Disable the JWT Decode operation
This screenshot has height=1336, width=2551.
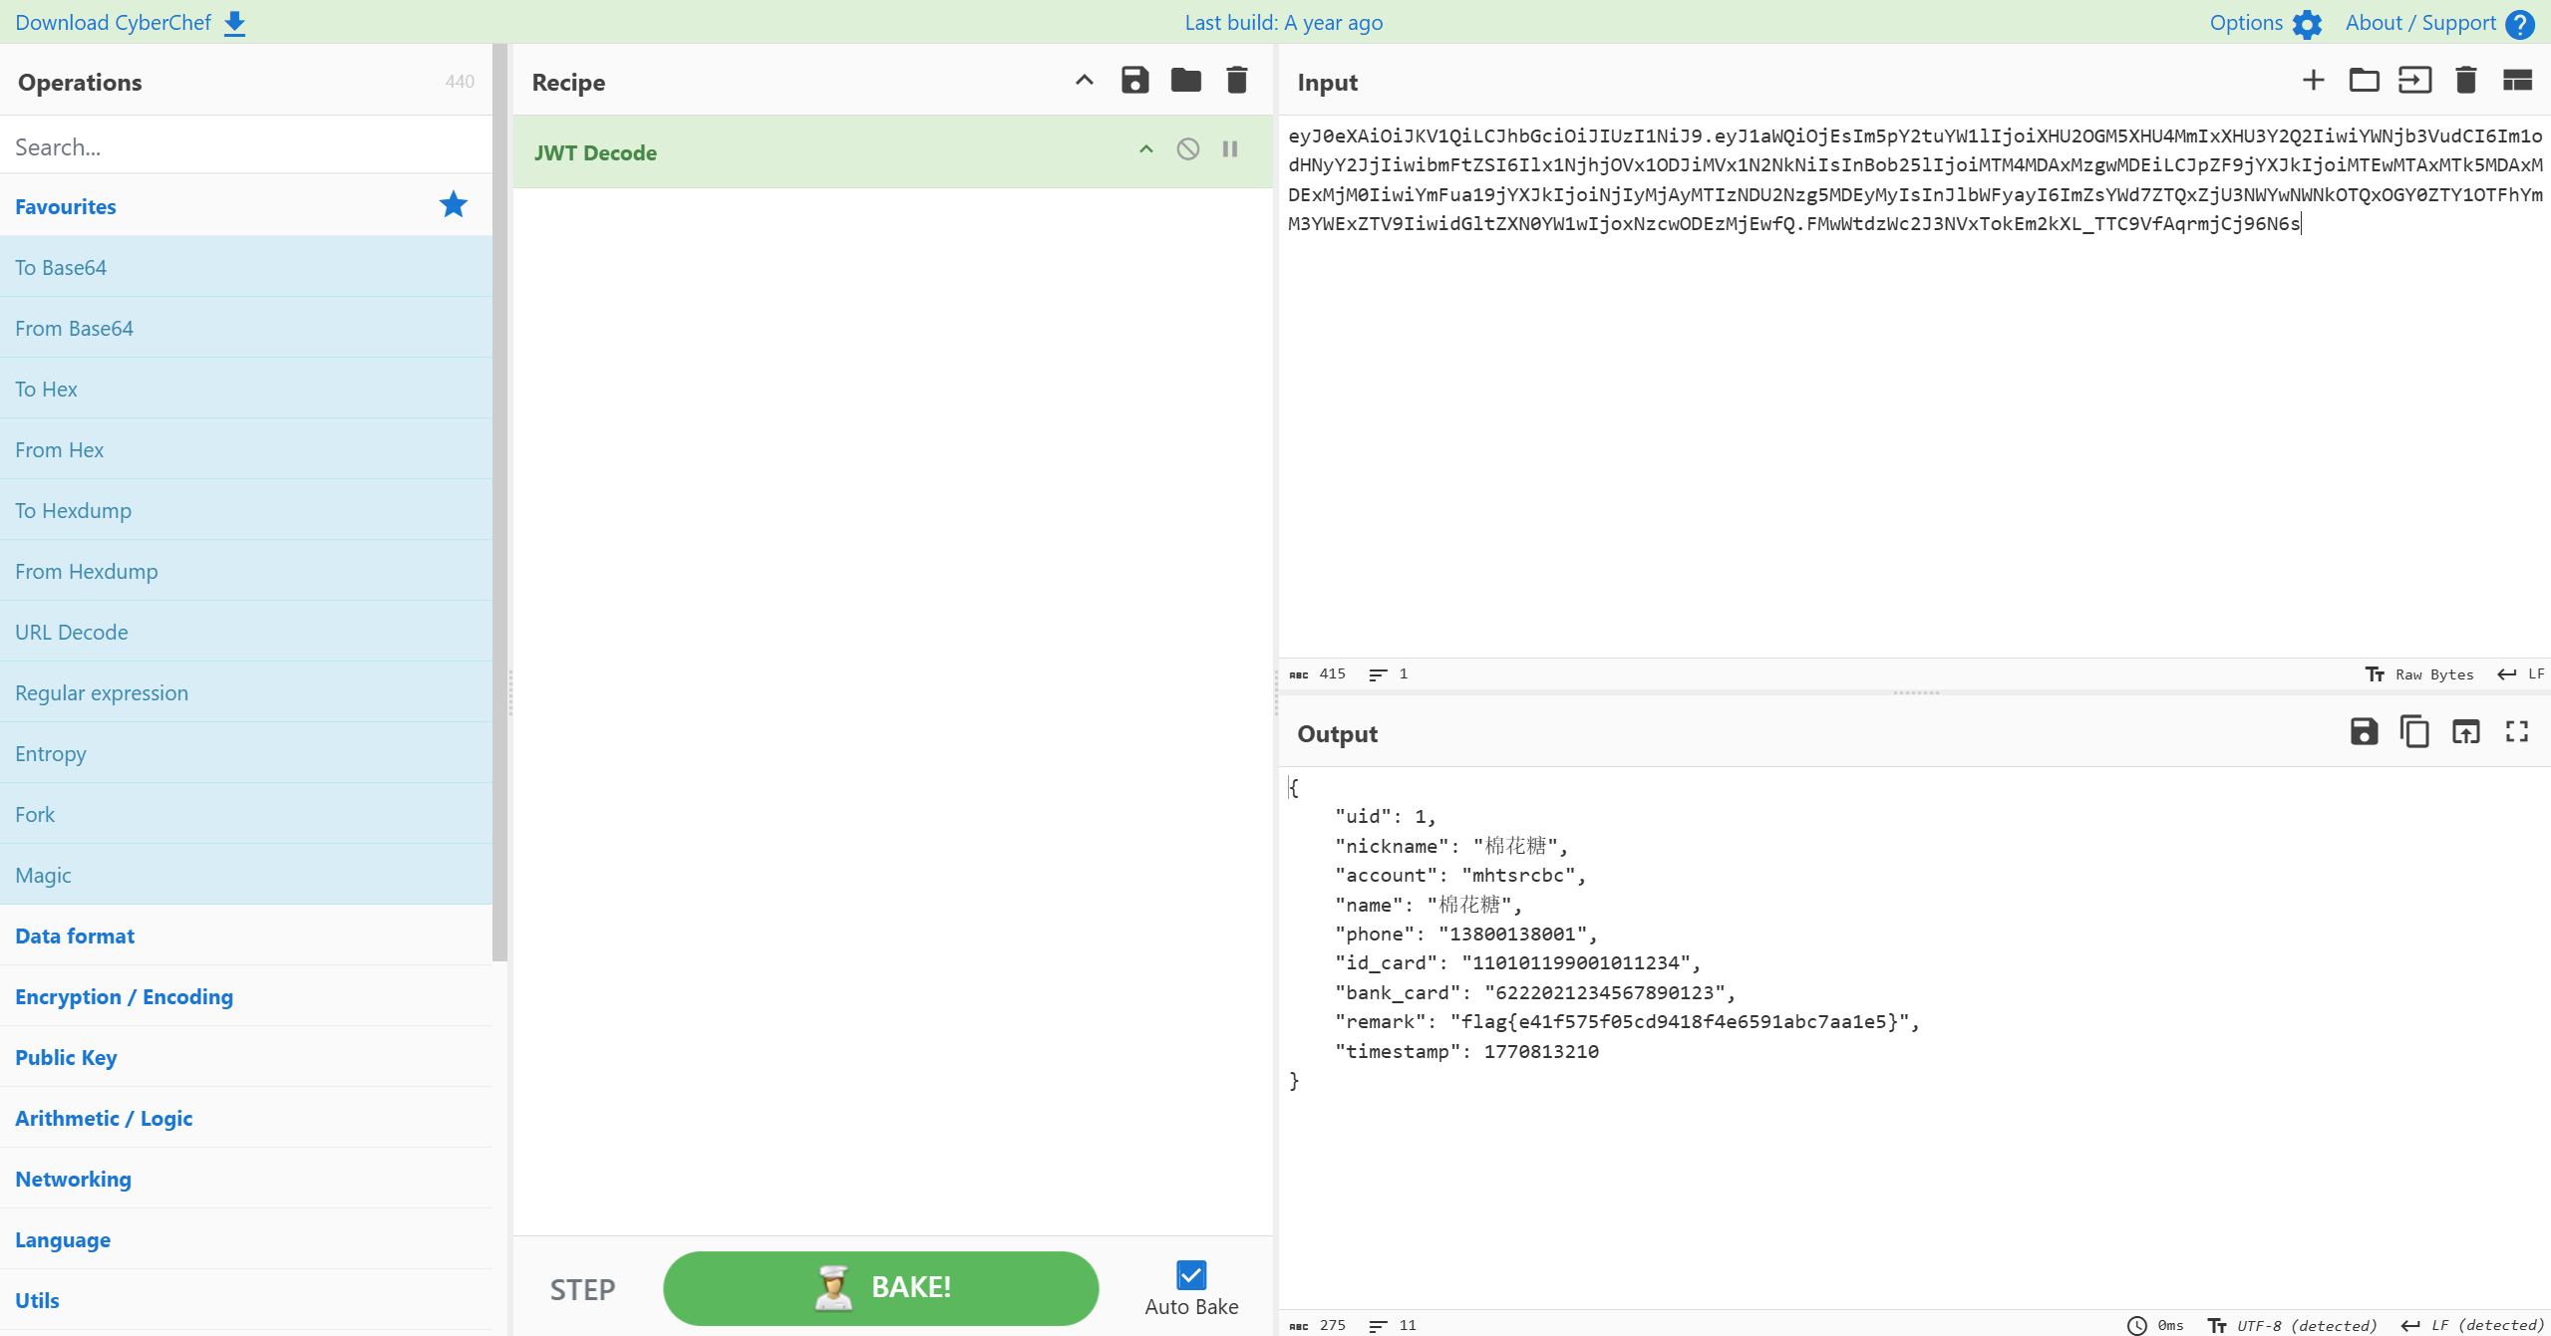pyautogui.click(x=1187, y=149)
